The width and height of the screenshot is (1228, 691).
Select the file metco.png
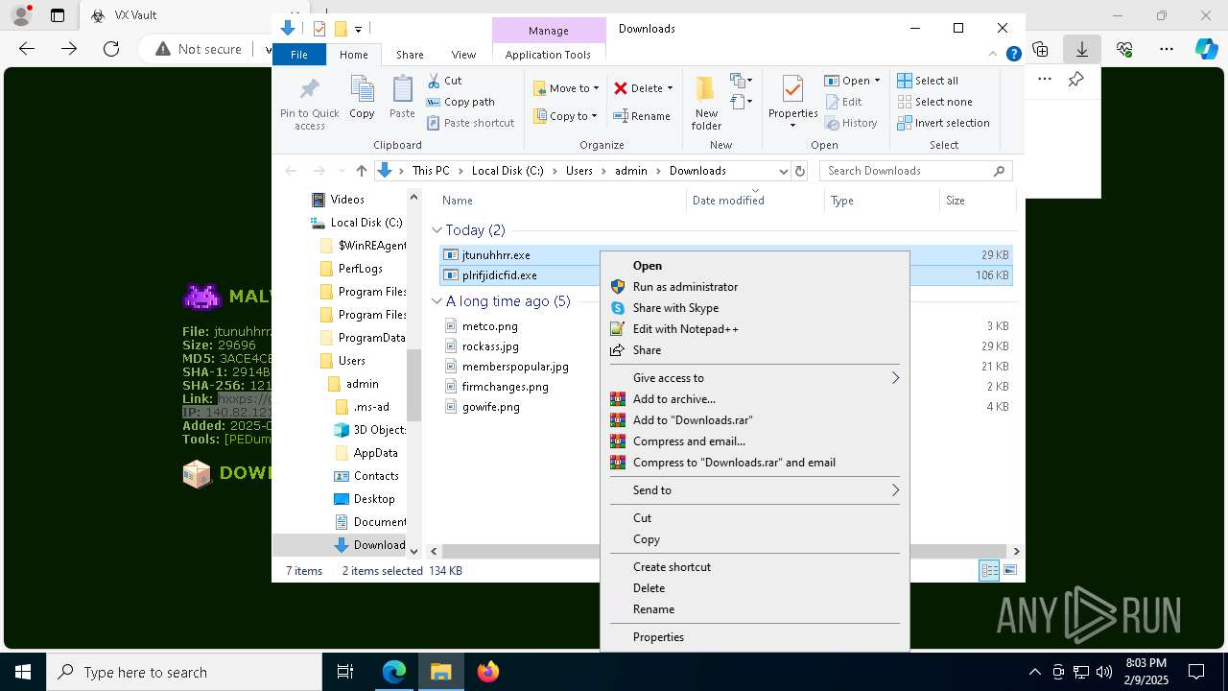489,326
